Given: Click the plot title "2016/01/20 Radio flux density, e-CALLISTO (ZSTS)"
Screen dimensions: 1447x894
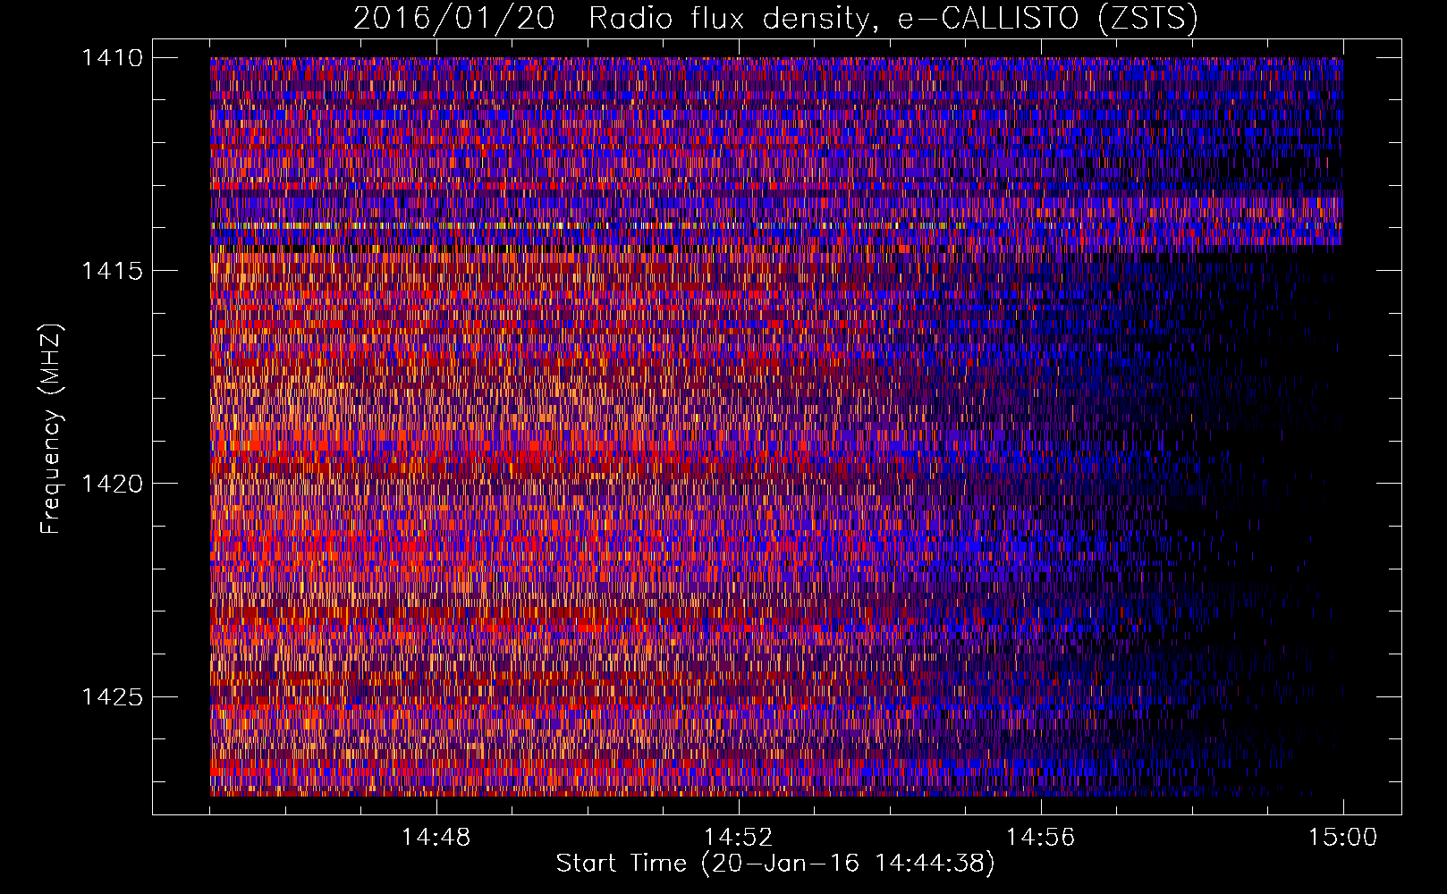Looking at the screenshot, I should click(775, 19).
